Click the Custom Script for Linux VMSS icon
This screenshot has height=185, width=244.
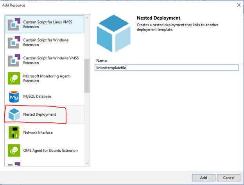click(14, 24)
